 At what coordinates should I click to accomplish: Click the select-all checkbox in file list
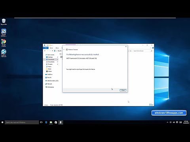click(x=61, y=54)
